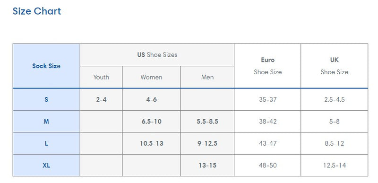Select the L sock size row label

tap(46, 143)
